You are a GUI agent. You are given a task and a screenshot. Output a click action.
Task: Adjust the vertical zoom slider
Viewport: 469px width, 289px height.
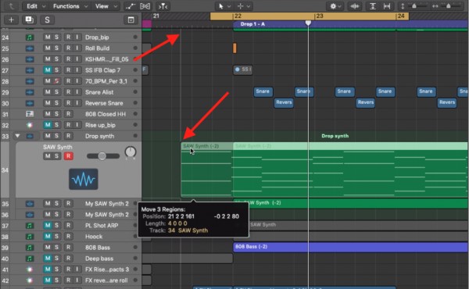[x=414, y=6]
